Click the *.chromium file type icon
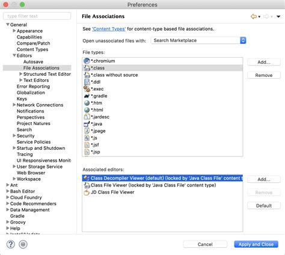 click(87, 61)
